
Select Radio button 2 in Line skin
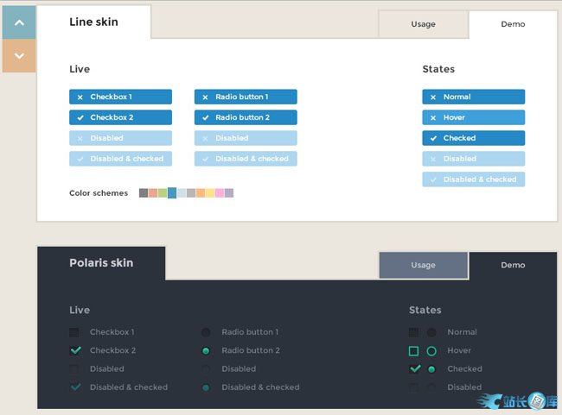(246, 117)
